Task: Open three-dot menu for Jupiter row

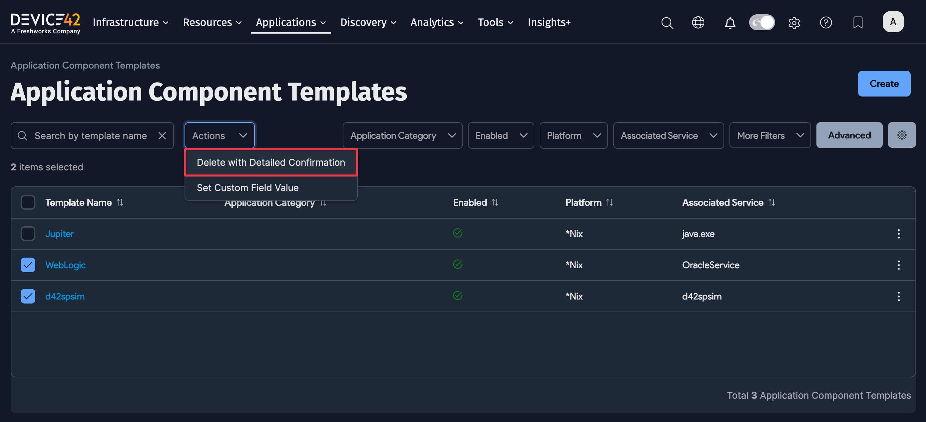Action: tap(898, 234)
